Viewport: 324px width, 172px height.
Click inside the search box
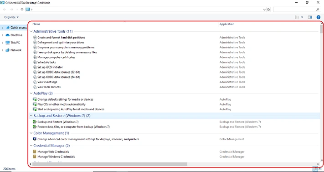click(x=297, y=10)
